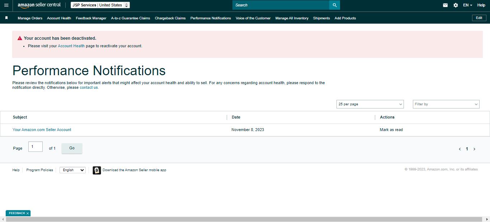Click Help link in footer
The height and width of the screenshot is (222, 490).
(16, 170)
